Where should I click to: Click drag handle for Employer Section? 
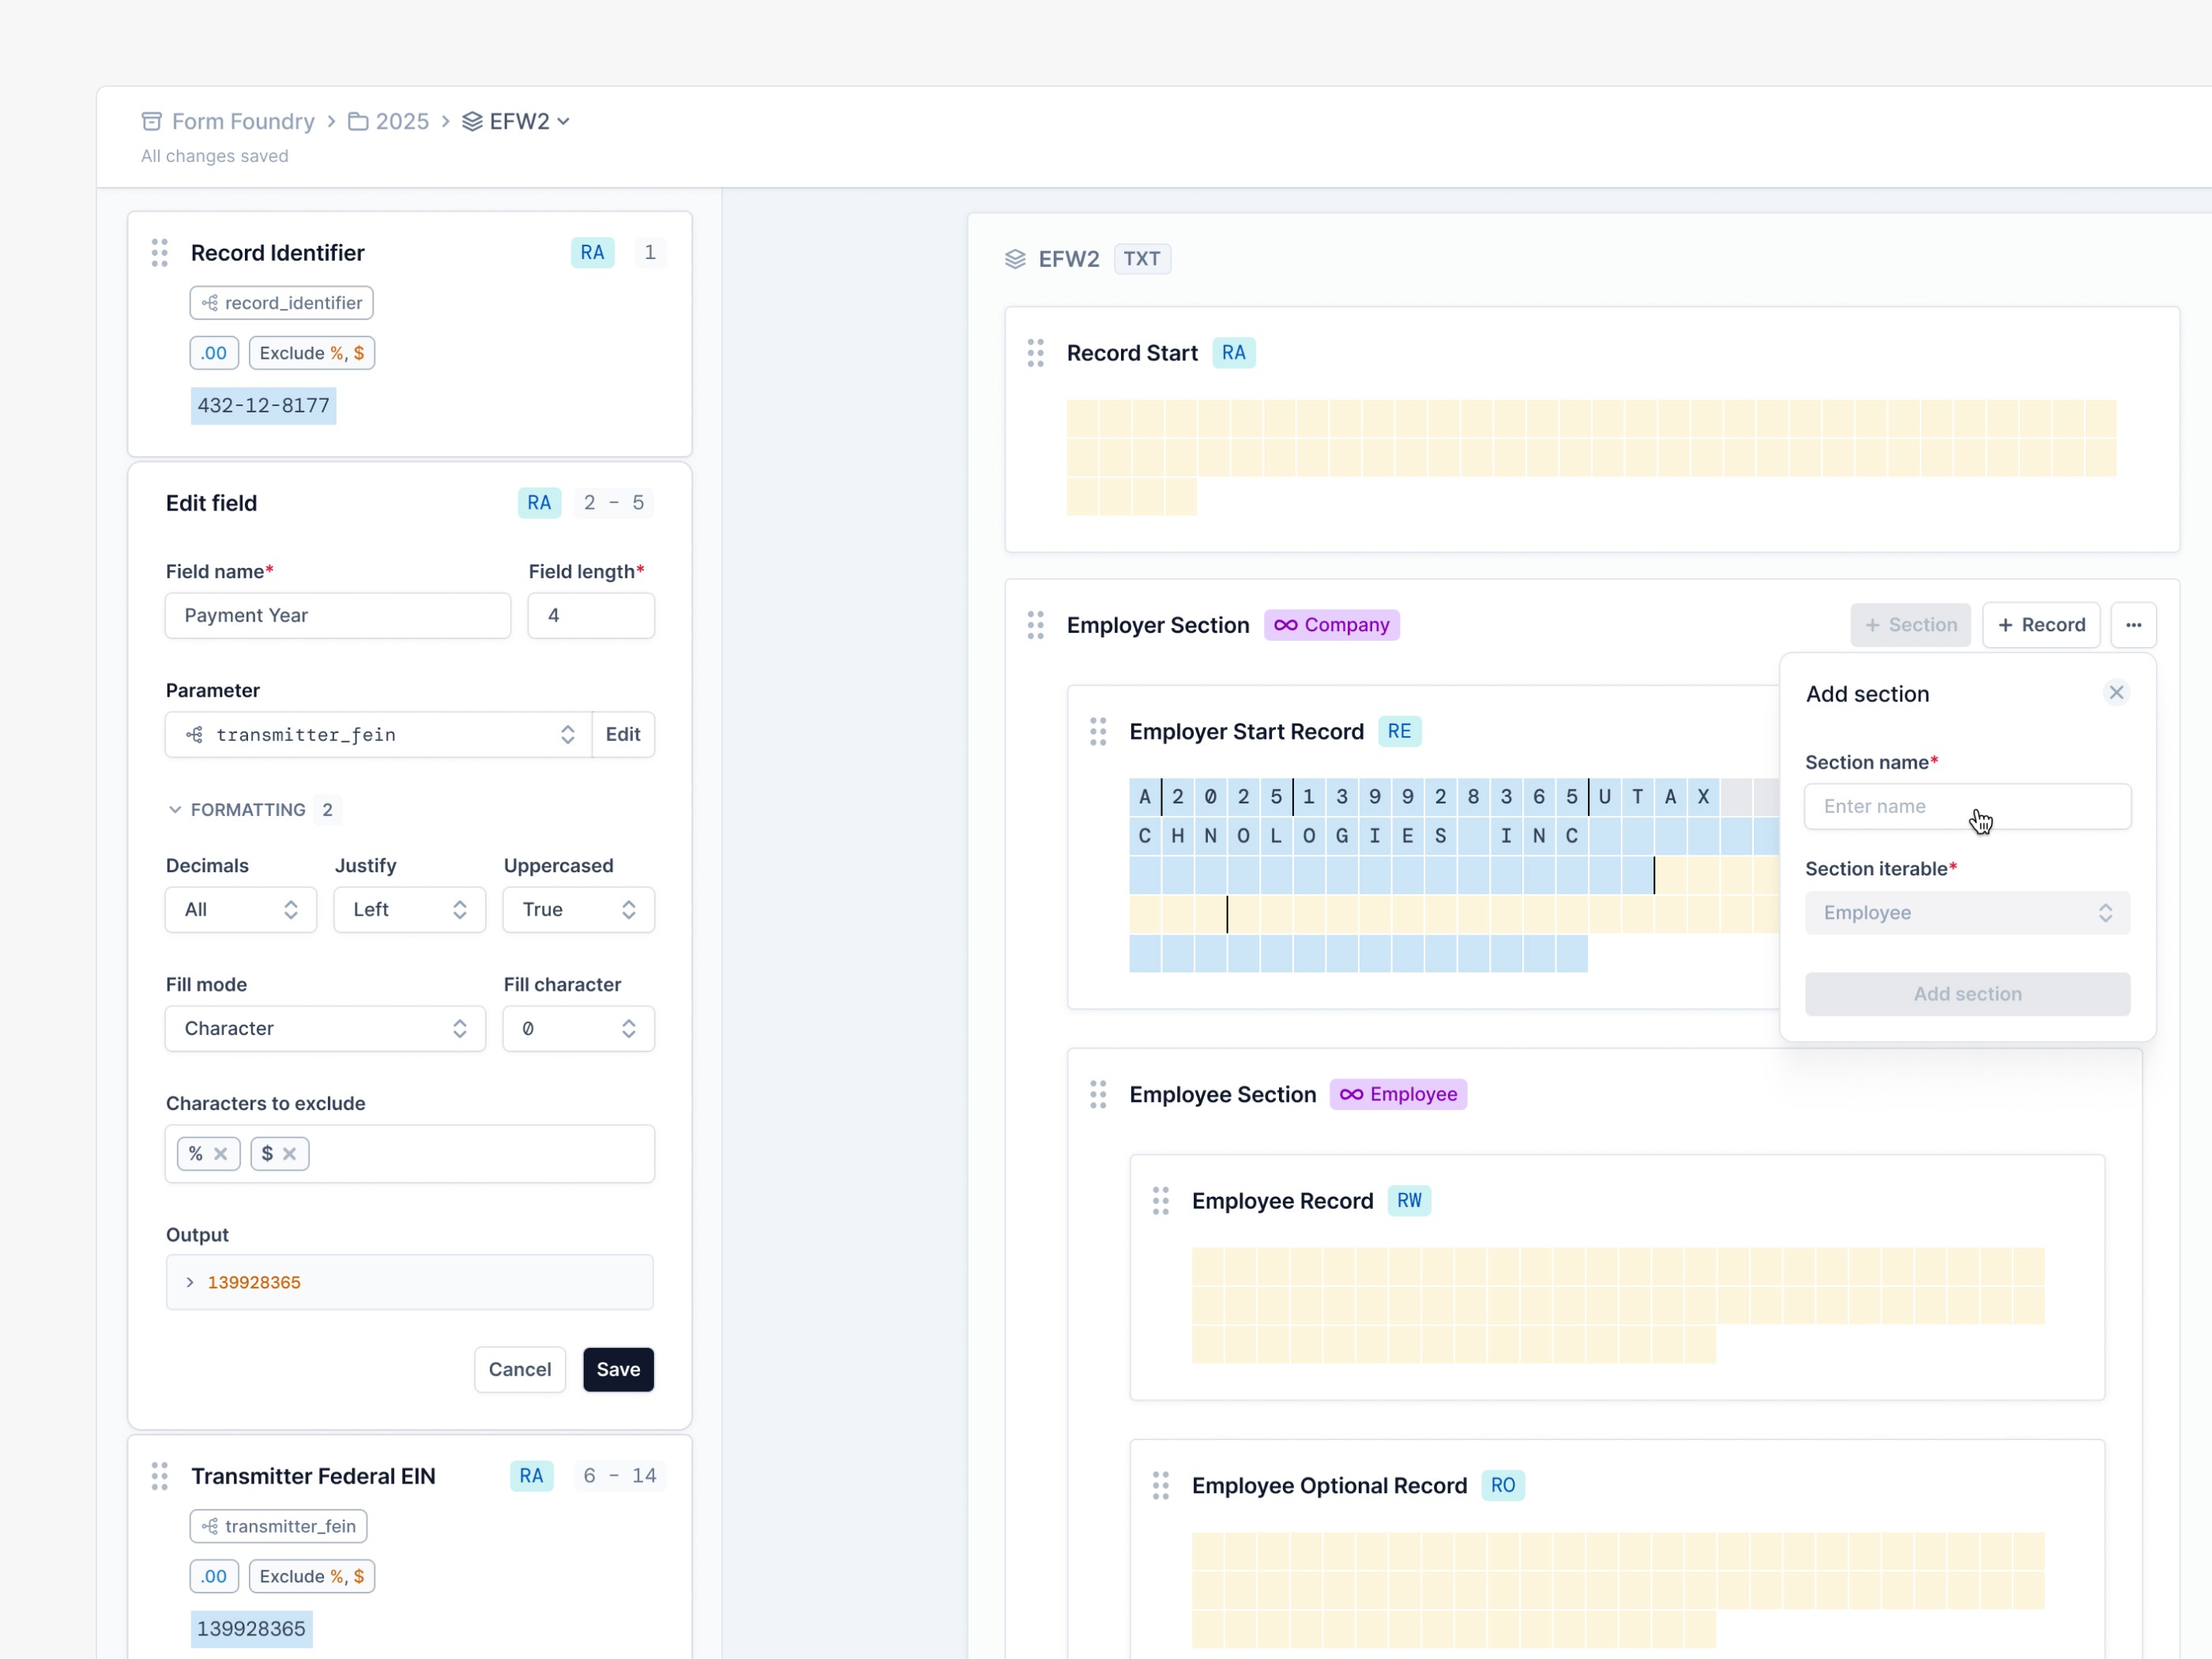[x=1035, y=625]
